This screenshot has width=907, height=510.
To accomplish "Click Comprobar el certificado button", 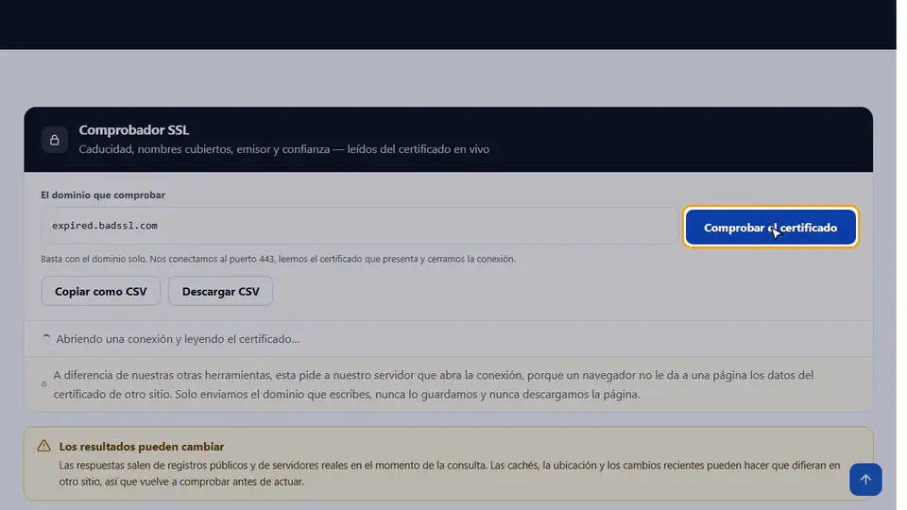I will pyautogui.click(x=770, y=228).
